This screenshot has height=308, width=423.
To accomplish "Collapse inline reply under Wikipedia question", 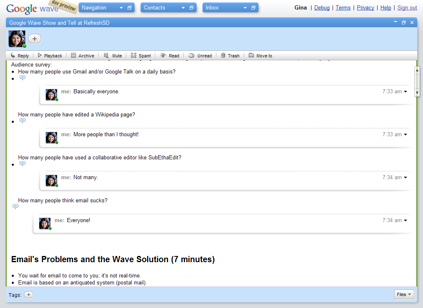I will [x=22, y=121].
